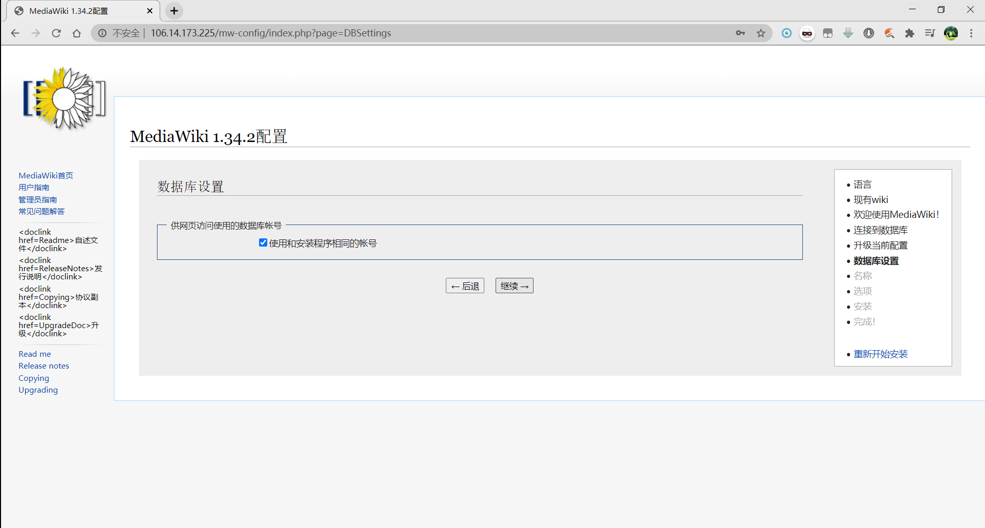The height and width of the screenshot is (528, 985).
Task: Click the bold 数据库设置 step
Action: 876,261
